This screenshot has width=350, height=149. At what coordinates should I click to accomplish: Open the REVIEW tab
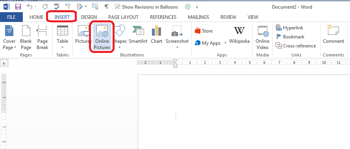click(x=228, y=17)
